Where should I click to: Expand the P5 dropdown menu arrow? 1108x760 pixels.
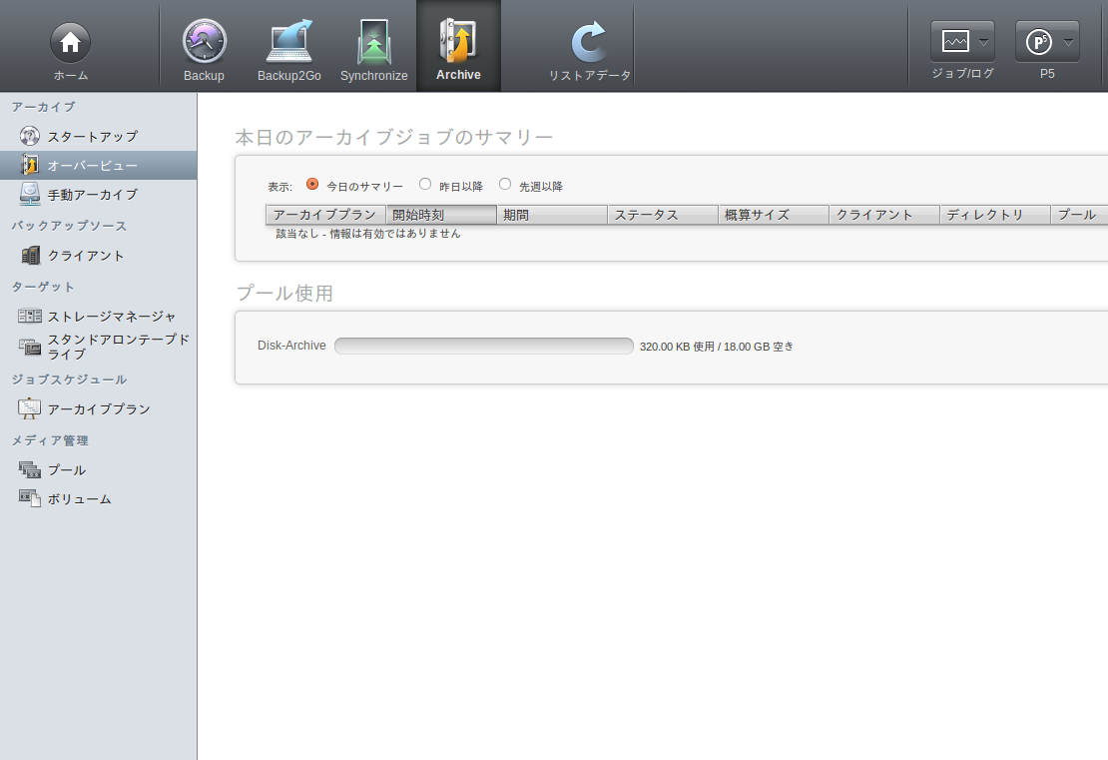[x=1068, y=42]
